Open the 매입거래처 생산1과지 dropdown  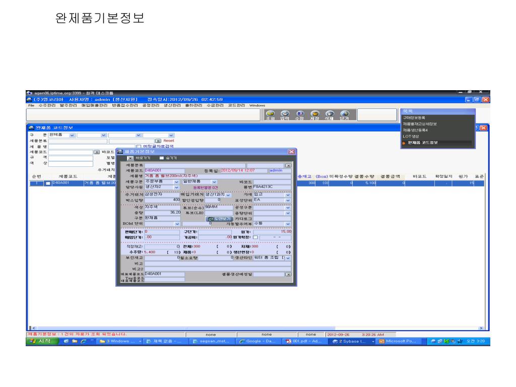coord(228,195)
